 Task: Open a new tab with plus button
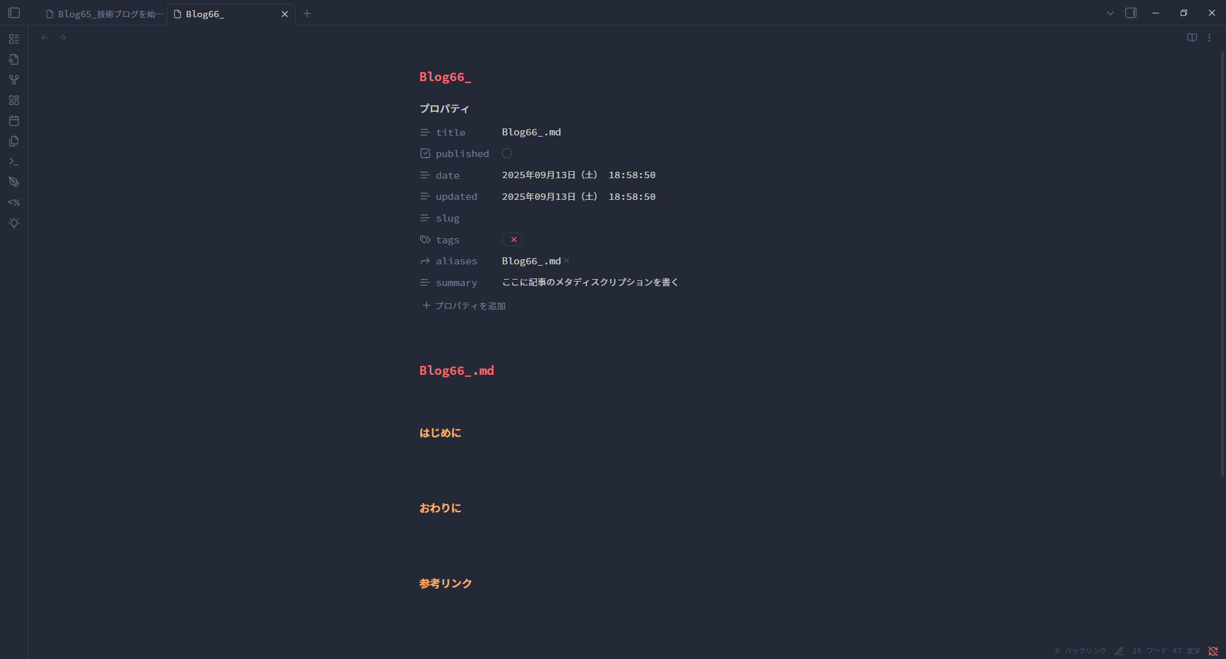tap(307, 13)
